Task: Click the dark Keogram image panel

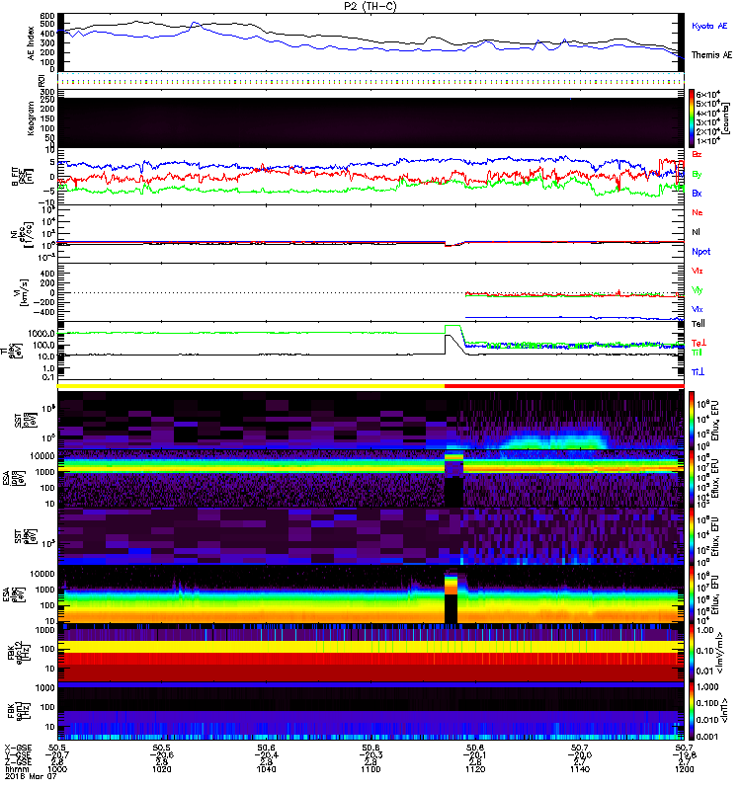Action: (x=370, y=122)
